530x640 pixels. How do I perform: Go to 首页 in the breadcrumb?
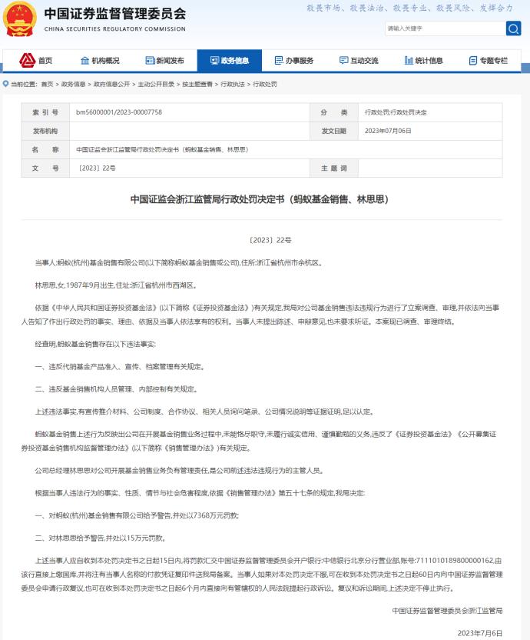48,84
